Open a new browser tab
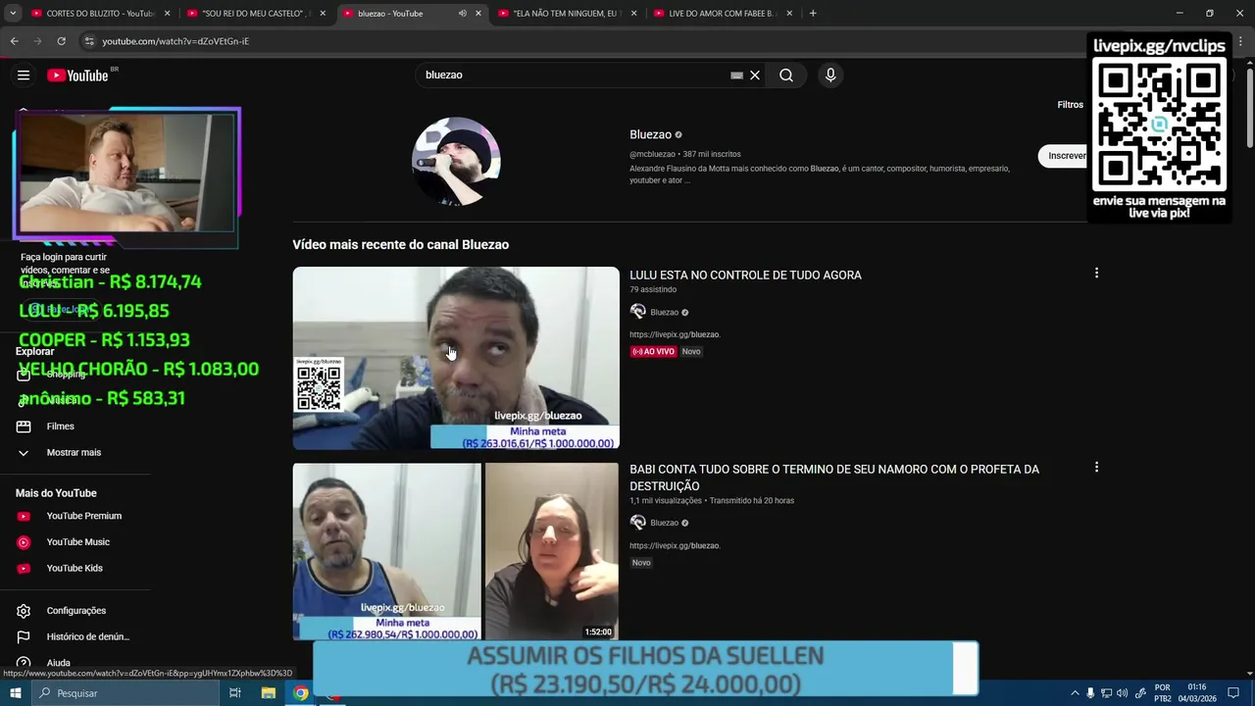Image resolution: width=1255 pixels, height=706 pixels. pos(813,14)
